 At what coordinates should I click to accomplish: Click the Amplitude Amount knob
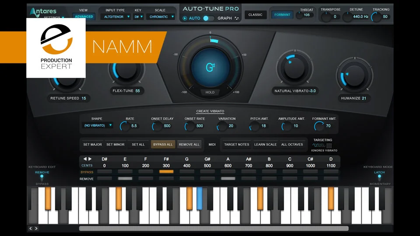pyautogui.click(x=287, y=126)
